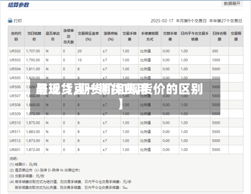251x194 pixels.
Task: Click position limit 5000 in UR504 row
Action: pos(216,69)
